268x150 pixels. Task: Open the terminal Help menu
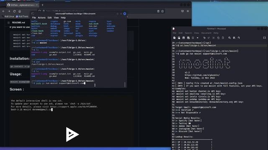tap(63, 17)
